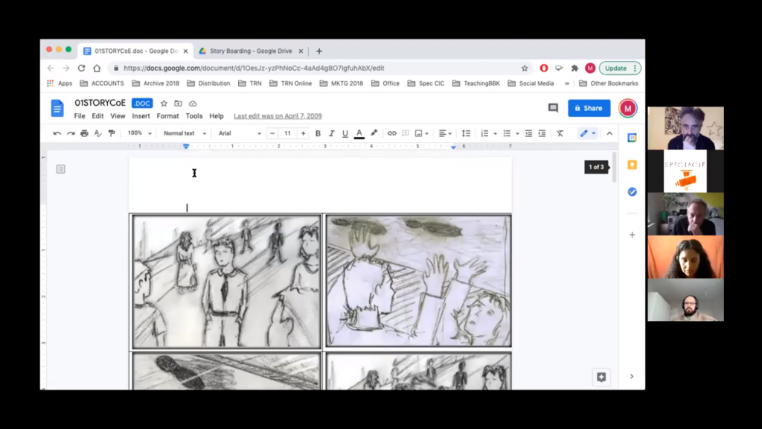Check the cloud document status icon
The image size is (762, 429).
tap(193, 103)
